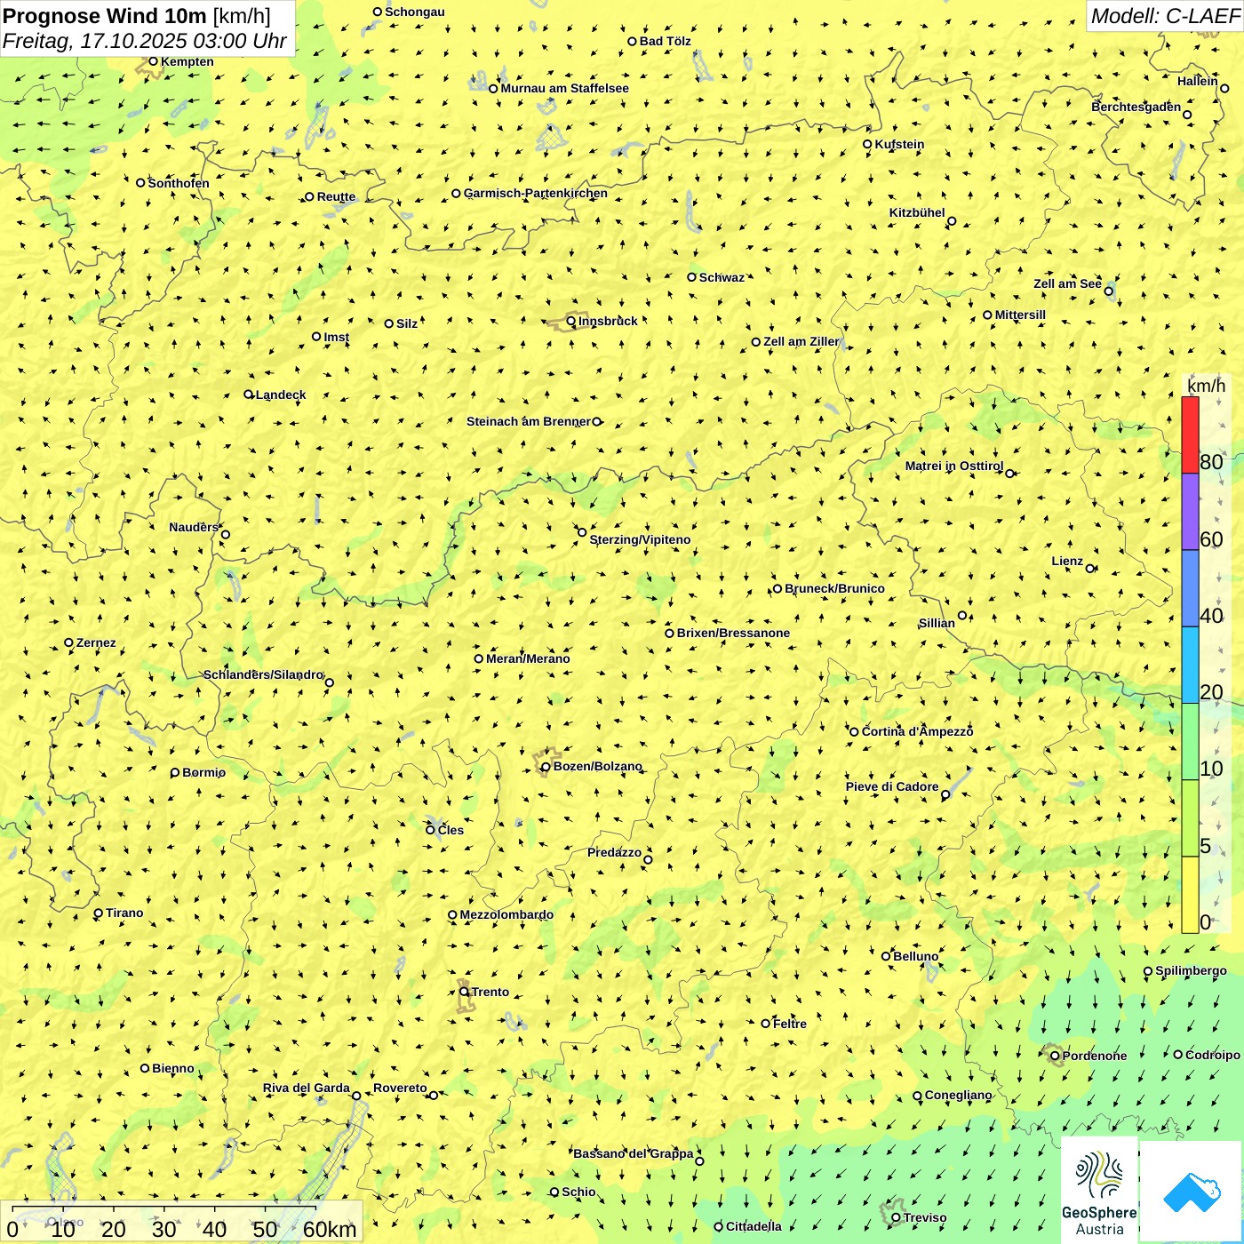Click the Schio location marker
Image resolution: width=1244 pixels, height=1244 pixels.
coord(554,1192)
